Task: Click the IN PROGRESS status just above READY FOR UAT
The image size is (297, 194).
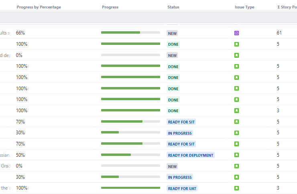Action: (180, 177)
